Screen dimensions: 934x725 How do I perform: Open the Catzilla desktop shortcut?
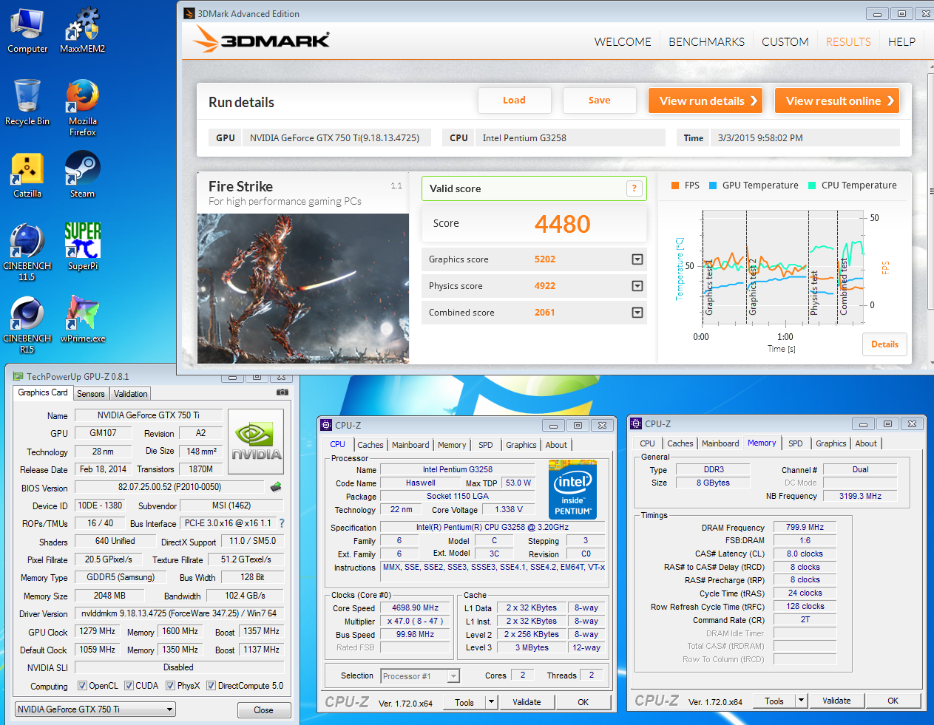(x=27, y=175)
